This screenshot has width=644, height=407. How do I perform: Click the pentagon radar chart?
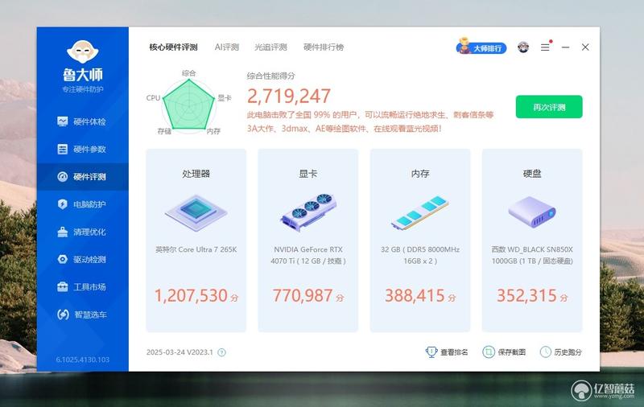[x=189, y=105]
